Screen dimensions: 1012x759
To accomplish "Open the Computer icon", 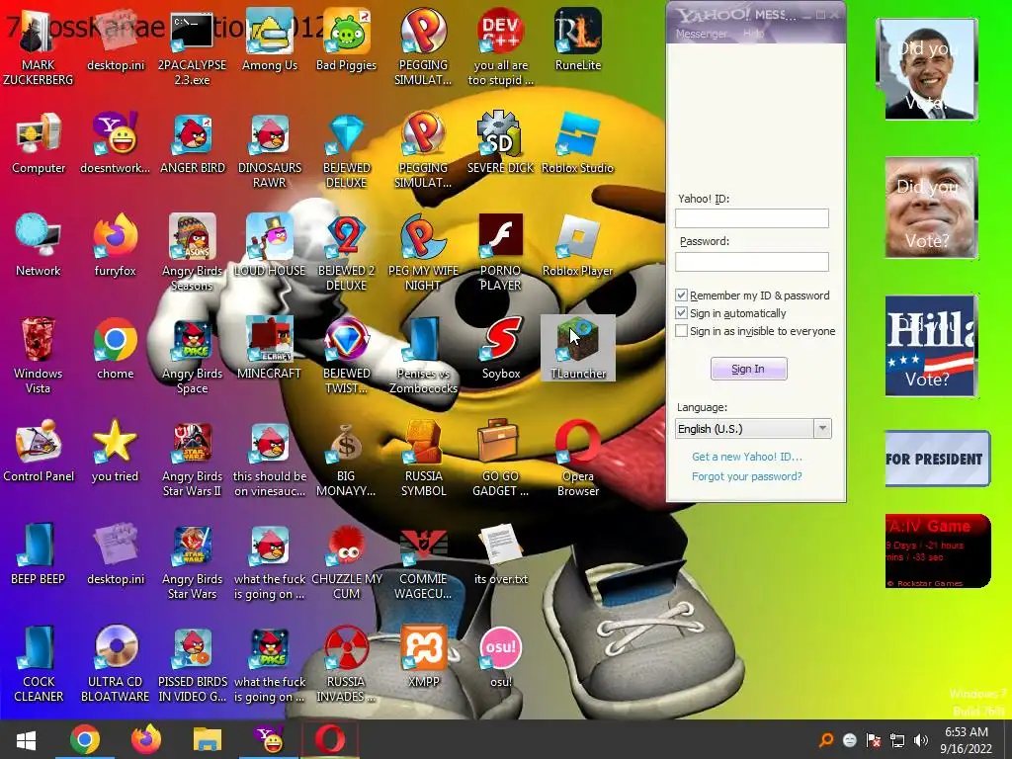I will (39, 144).
